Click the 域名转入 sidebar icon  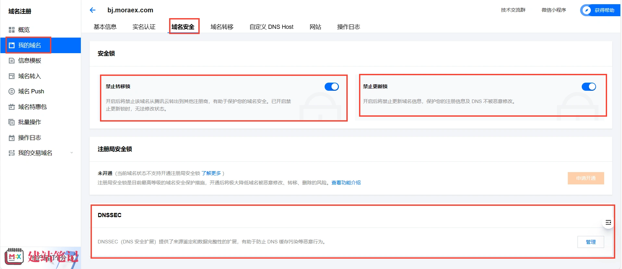(x=12, y=76)
